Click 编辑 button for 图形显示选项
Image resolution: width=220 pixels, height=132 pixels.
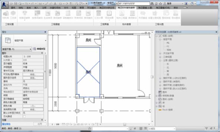click(x=33, y=78)
